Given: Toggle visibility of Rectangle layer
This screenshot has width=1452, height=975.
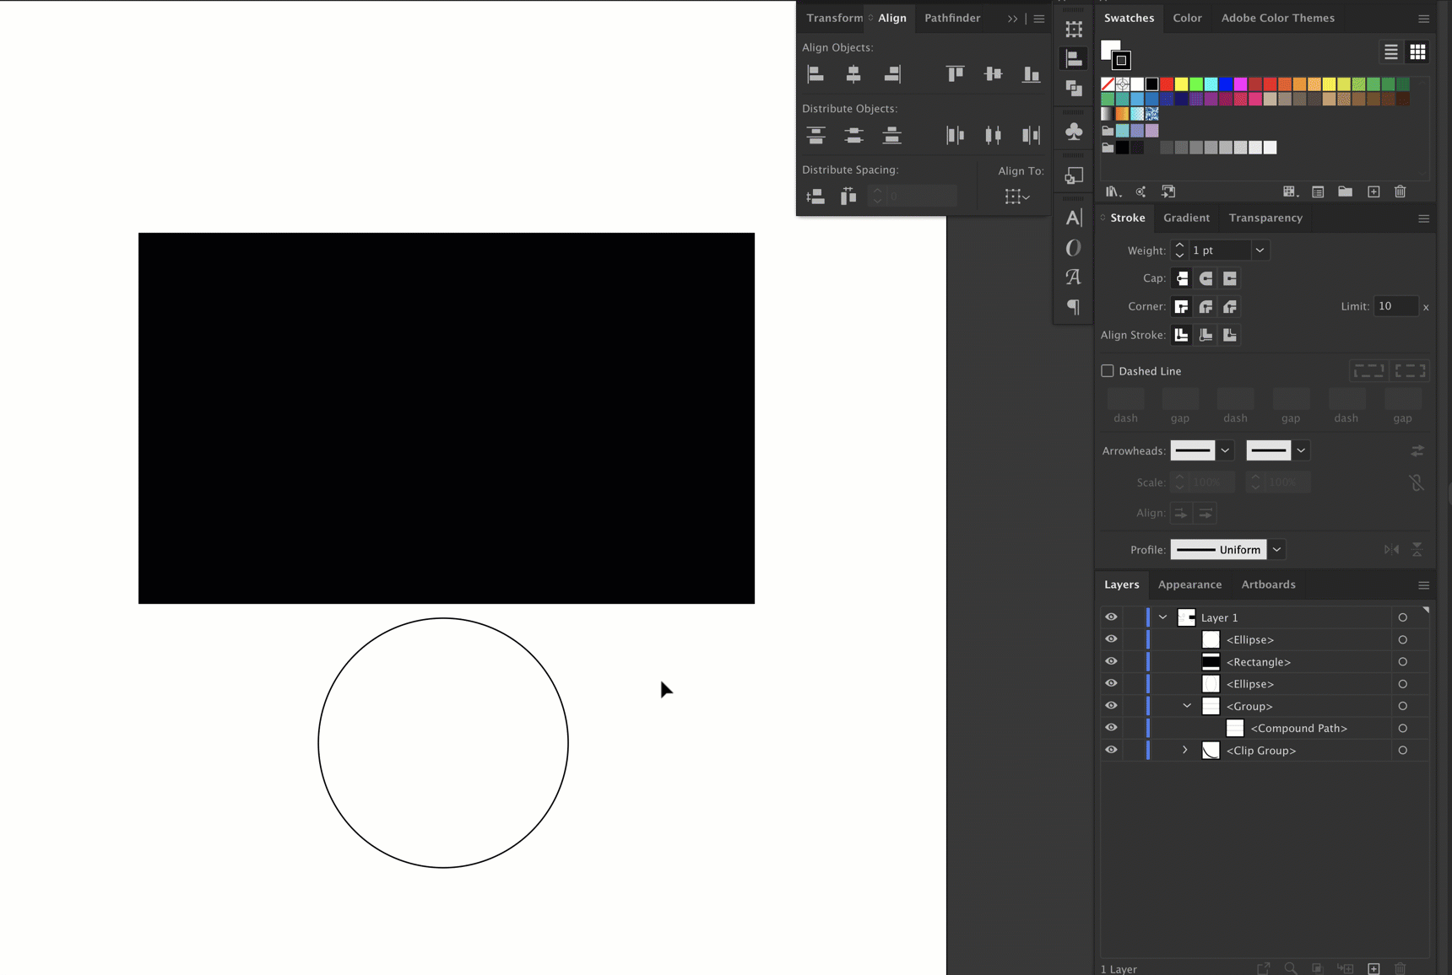Looking at the screenshot, I should tap(1111, 661).
